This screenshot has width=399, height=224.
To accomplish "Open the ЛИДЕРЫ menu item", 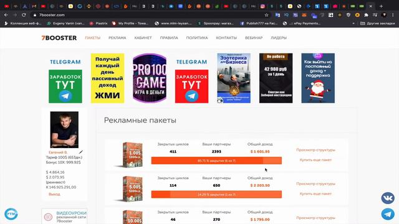I will click(x=279, y=38).
